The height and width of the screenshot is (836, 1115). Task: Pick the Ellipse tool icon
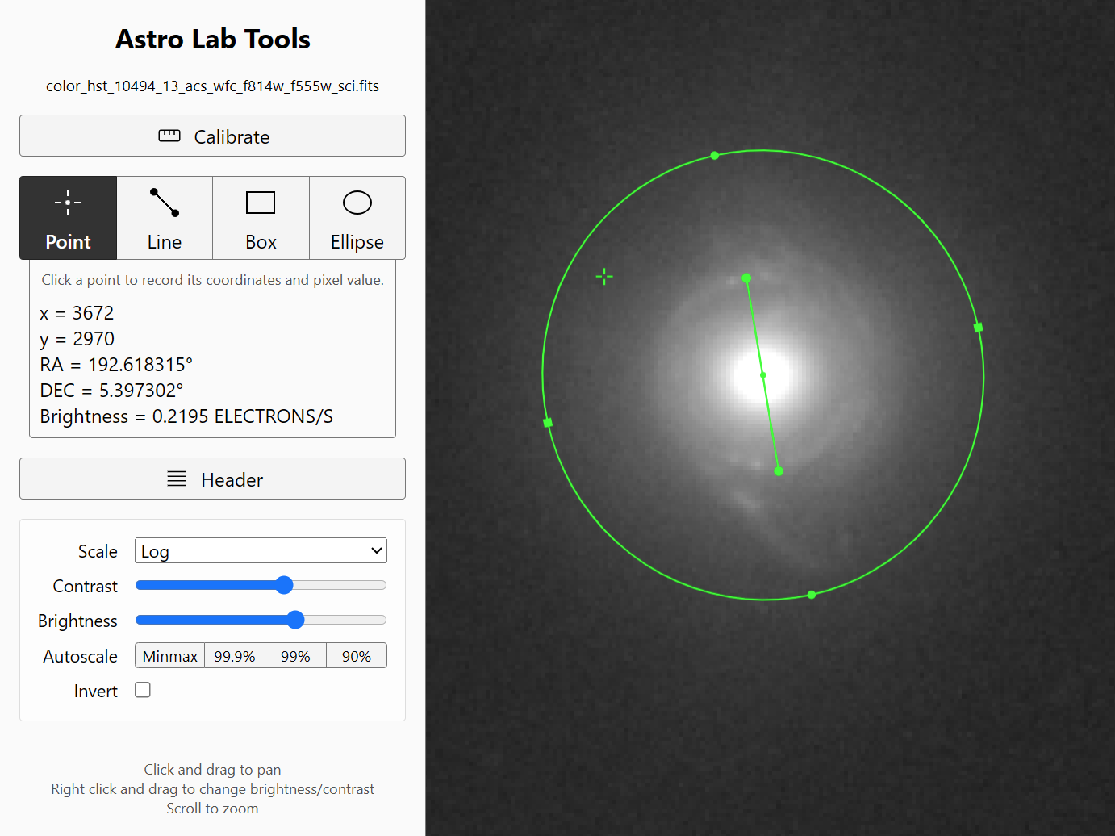coord(357,203)
